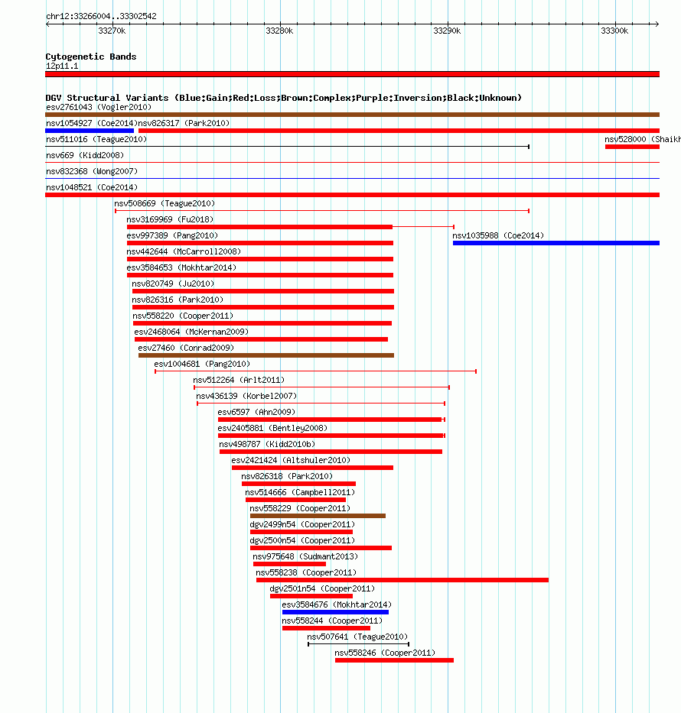Click the Cytogenetic Bands track title
Image resolution: width=681 pixels, height=713 pixels.
tap(91, 57)
